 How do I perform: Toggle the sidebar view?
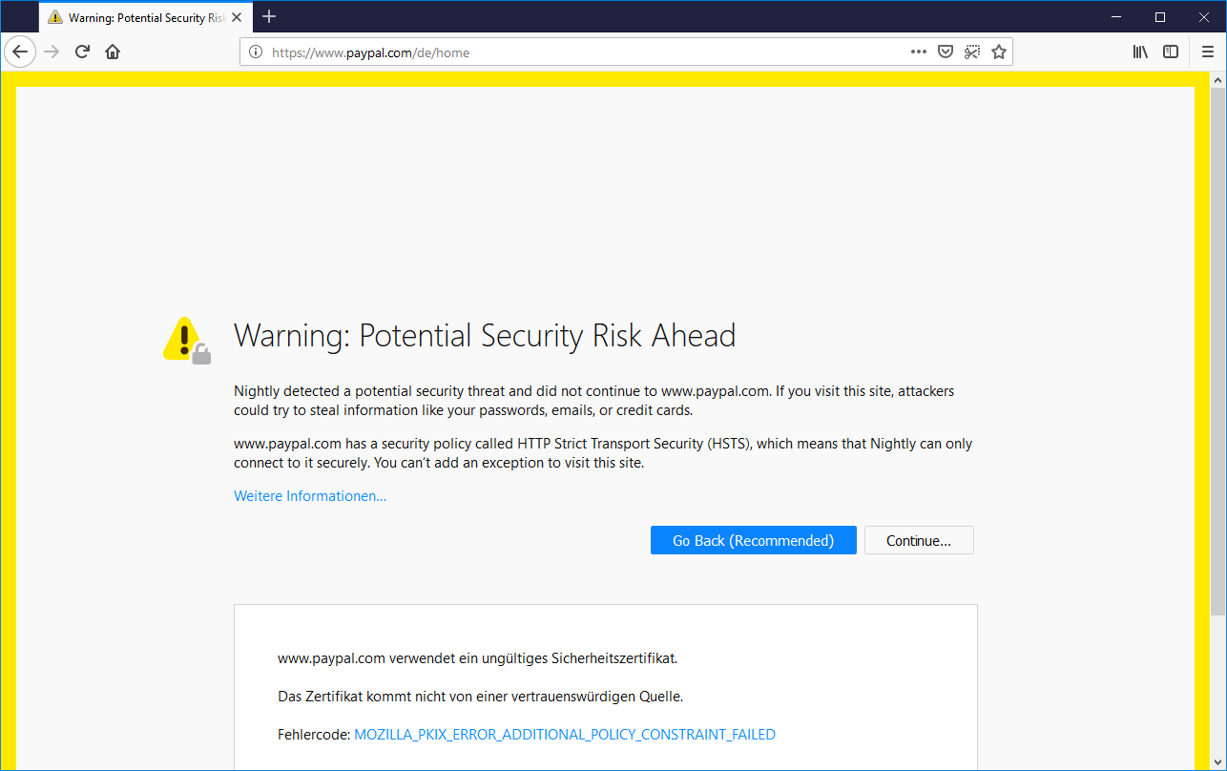pos(1171,52)
